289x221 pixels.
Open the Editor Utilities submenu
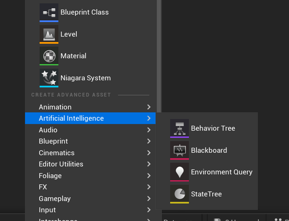pos(90,164)
